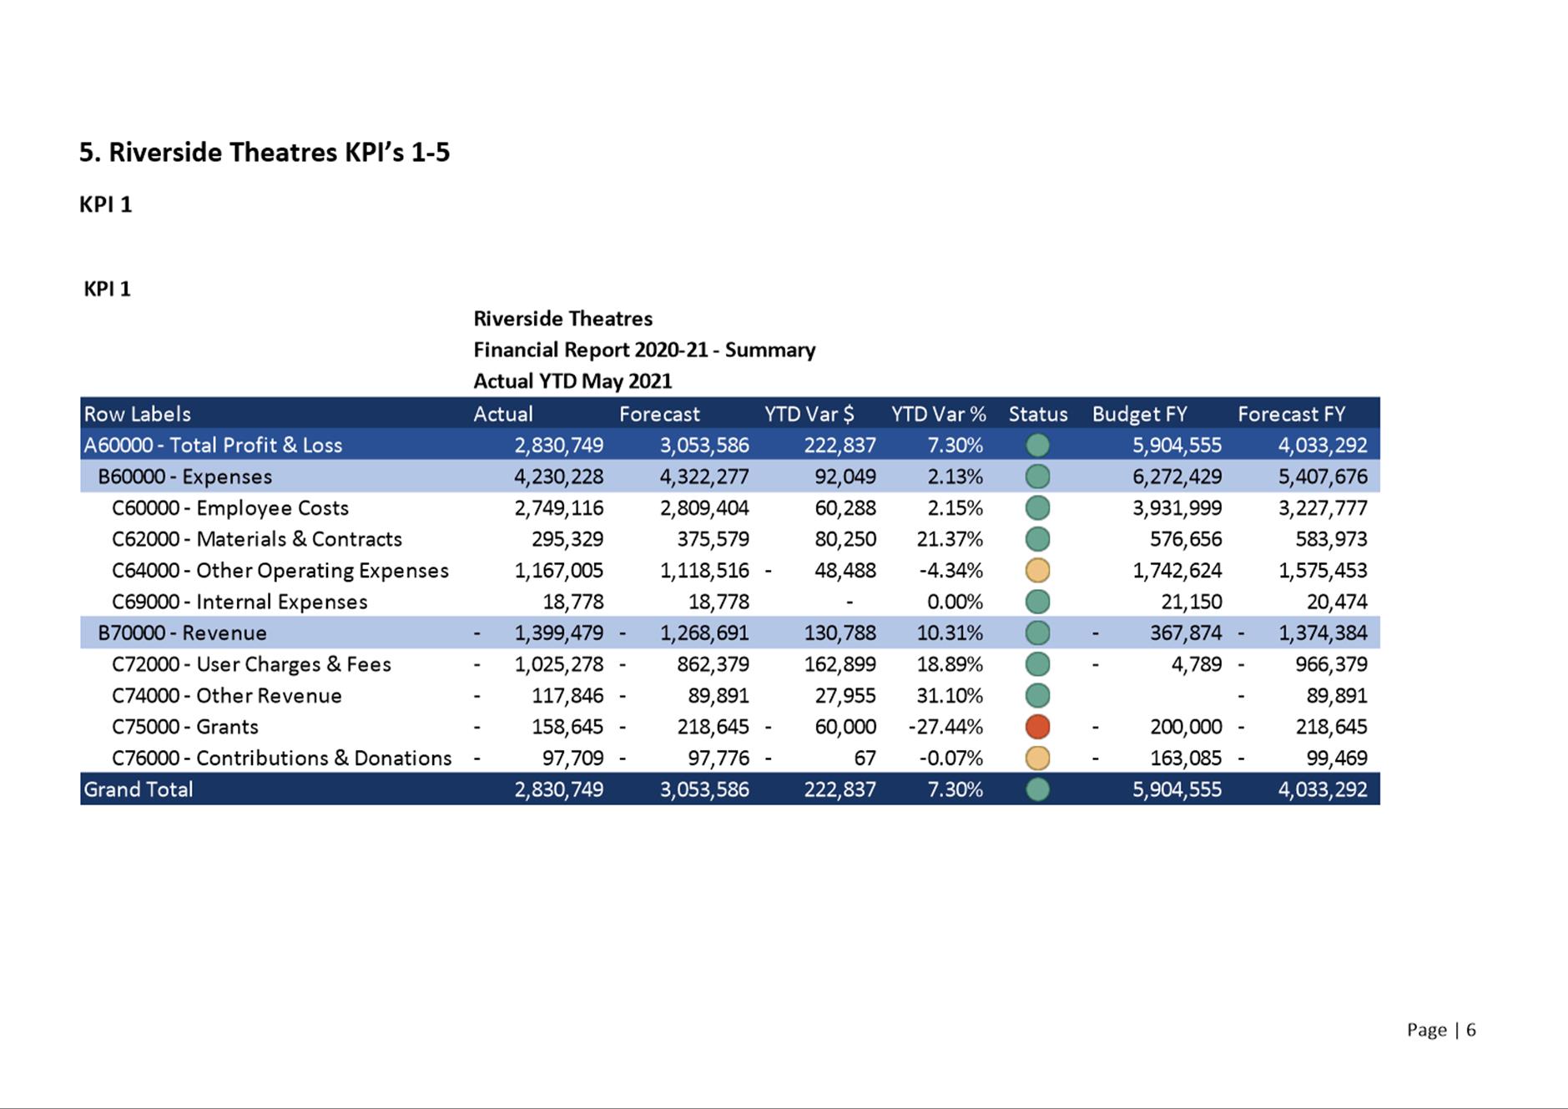Select the 'B60000 - Expenses' row label
This screenshot has height=1109, width=1568.
[185, 476]
